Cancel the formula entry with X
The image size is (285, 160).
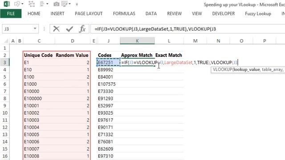point(57,28)
